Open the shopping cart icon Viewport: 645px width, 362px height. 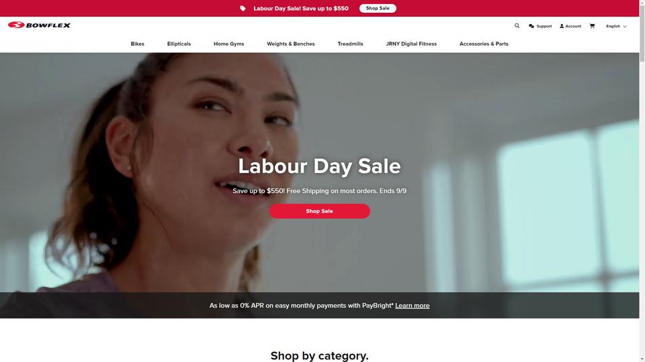click(x=592, y=26)
